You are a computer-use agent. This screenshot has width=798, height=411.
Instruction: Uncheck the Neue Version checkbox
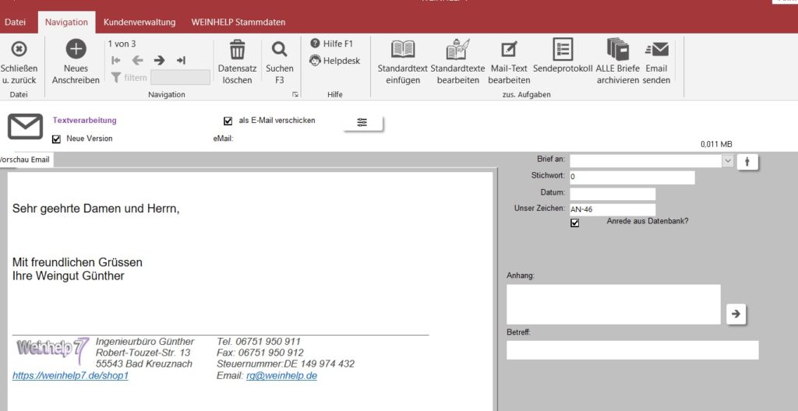(56, 139)
